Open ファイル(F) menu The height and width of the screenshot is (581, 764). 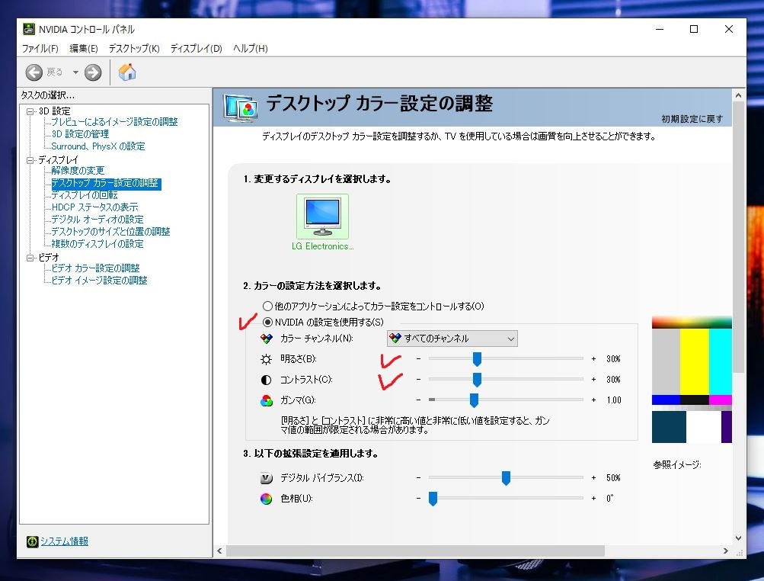click(40, 48)
